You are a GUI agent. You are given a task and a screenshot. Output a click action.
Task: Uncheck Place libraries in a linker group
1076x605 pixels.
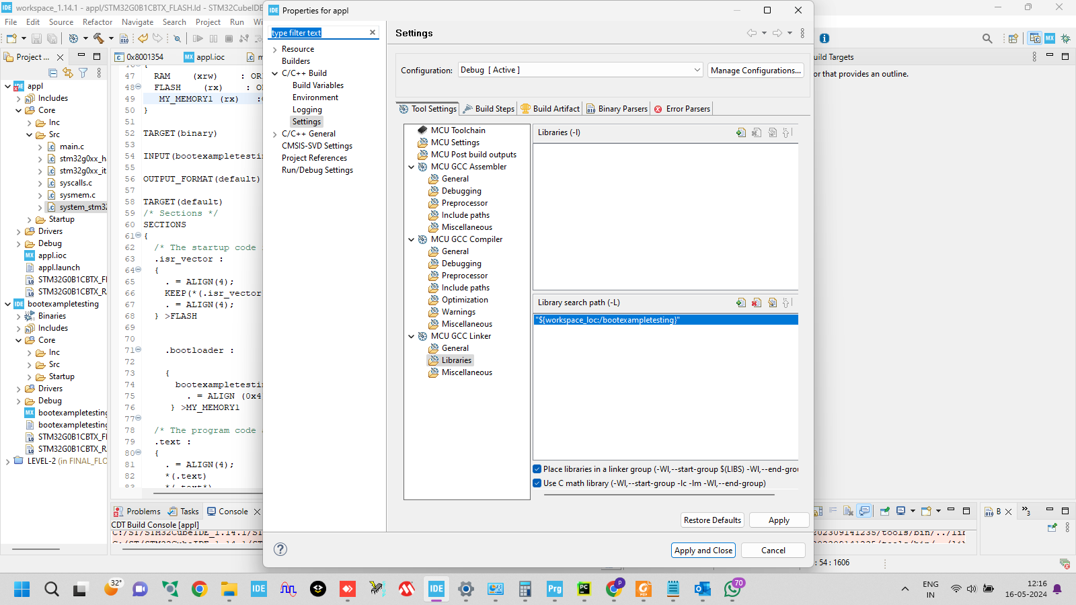click(x=537, y=469)
